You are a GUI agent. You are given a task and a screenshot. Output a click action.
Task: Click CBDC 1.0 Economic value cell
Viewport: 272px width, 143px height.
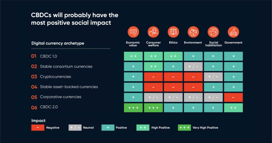click(x=133, y=56)
